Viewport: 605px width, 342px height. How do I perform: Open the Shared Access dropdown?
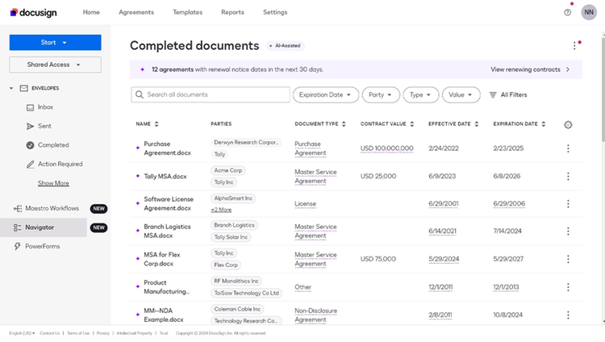click(x=55, y=65)
